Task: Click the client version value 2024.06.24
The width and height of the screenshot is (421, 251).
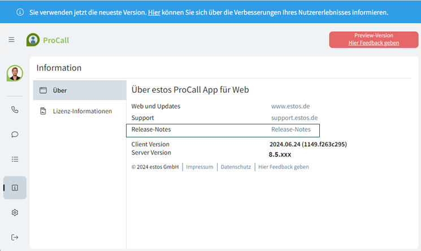Action: tap(308, 144)
